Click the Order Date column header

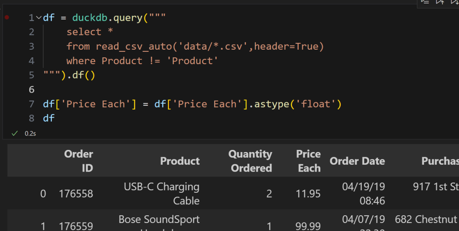tap(357, 161)
